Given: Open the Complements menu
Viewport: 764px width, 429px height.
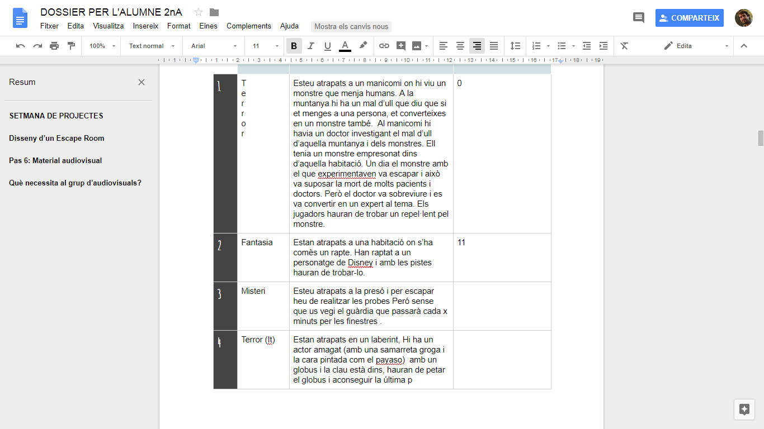Looking at the screenshot, I should pos(248,26).
